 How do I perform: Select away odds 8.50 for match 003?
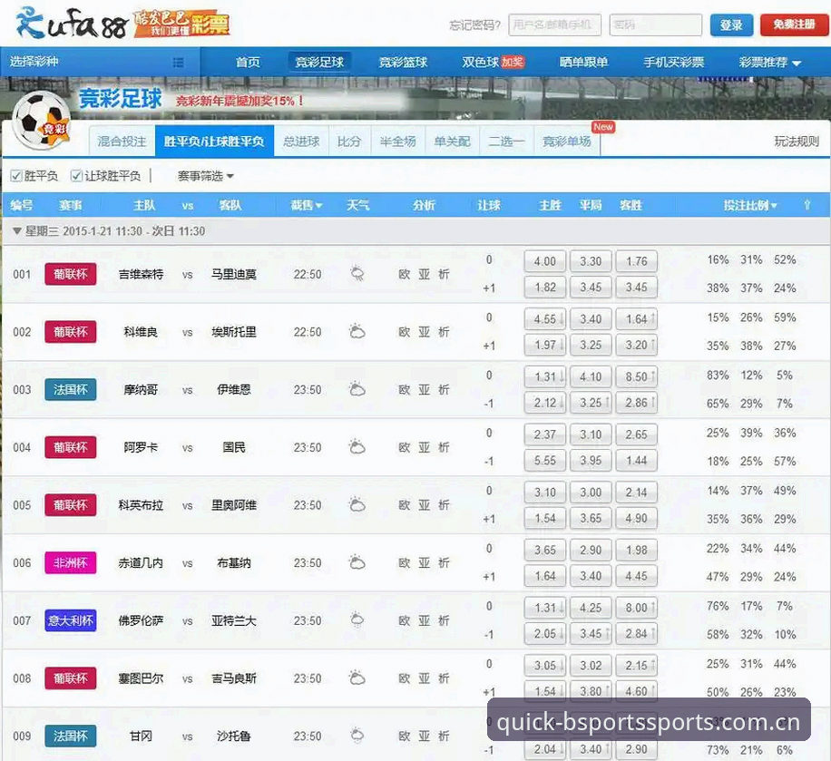pyautogui.click(x=637, y=376)
